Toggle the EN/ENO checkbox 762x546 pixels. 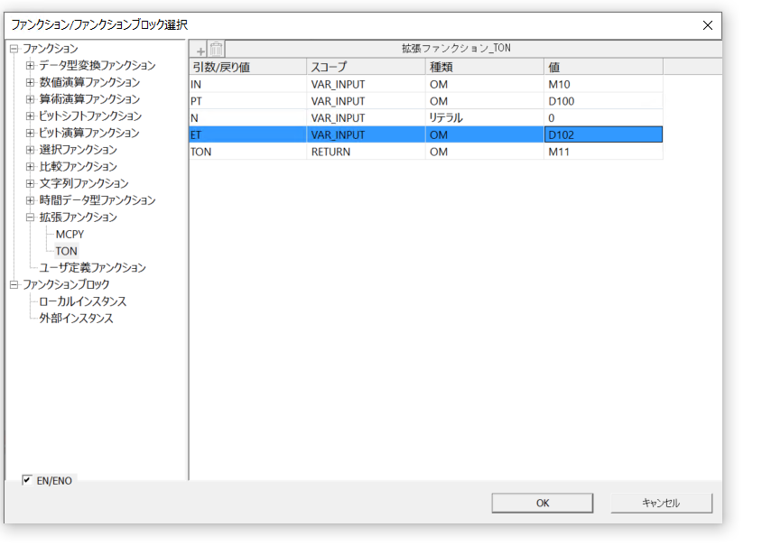(x=27, y=480)
